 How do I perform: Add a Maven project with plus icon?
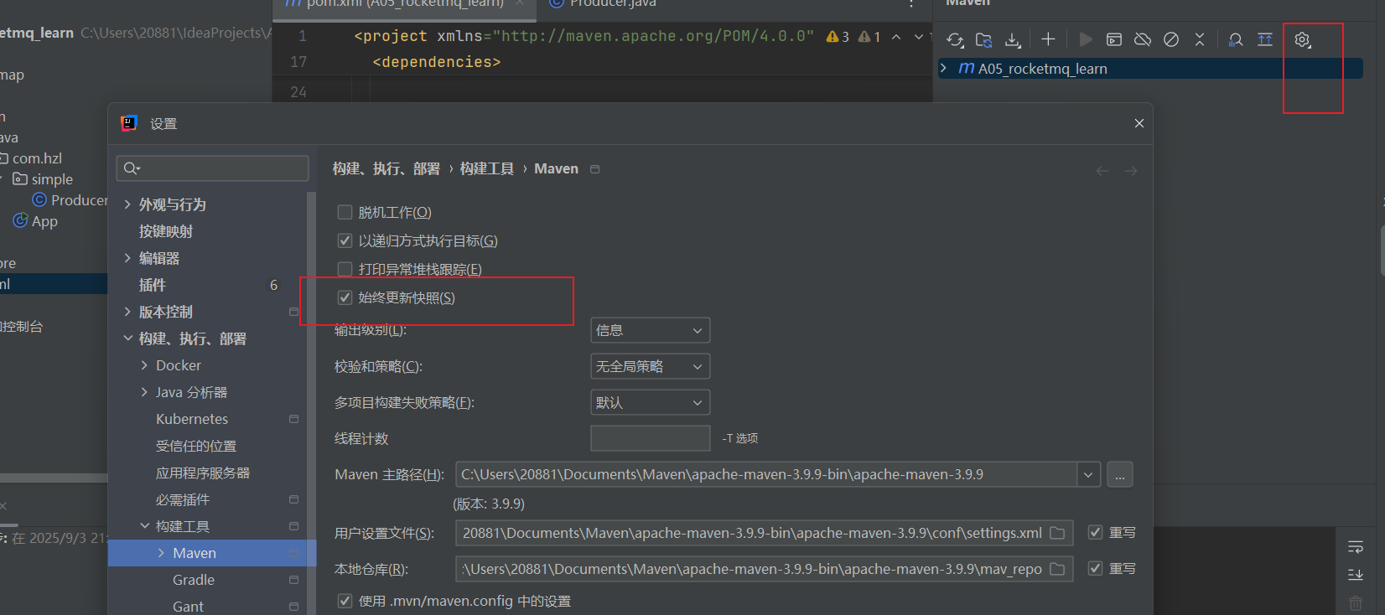tap(1048, 39)
